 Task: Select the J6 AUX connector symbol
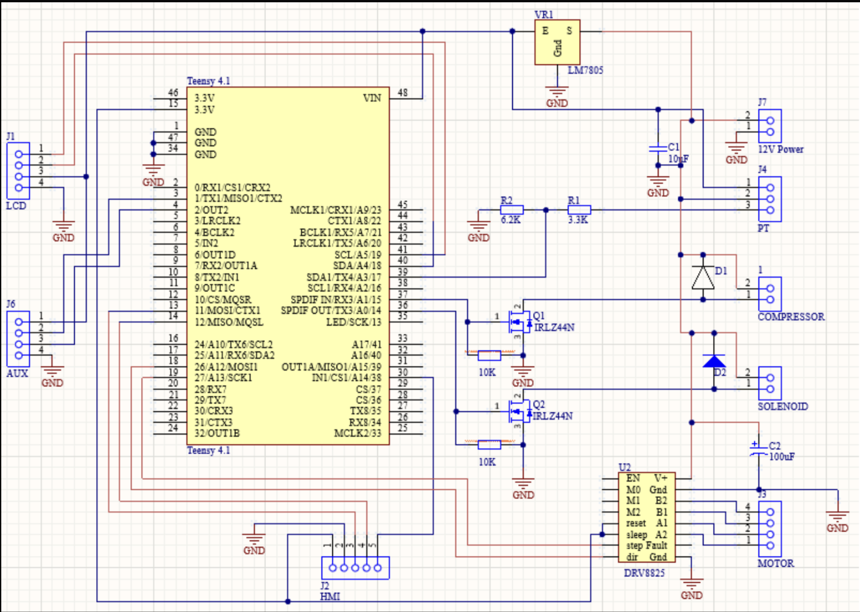(18, 339)
